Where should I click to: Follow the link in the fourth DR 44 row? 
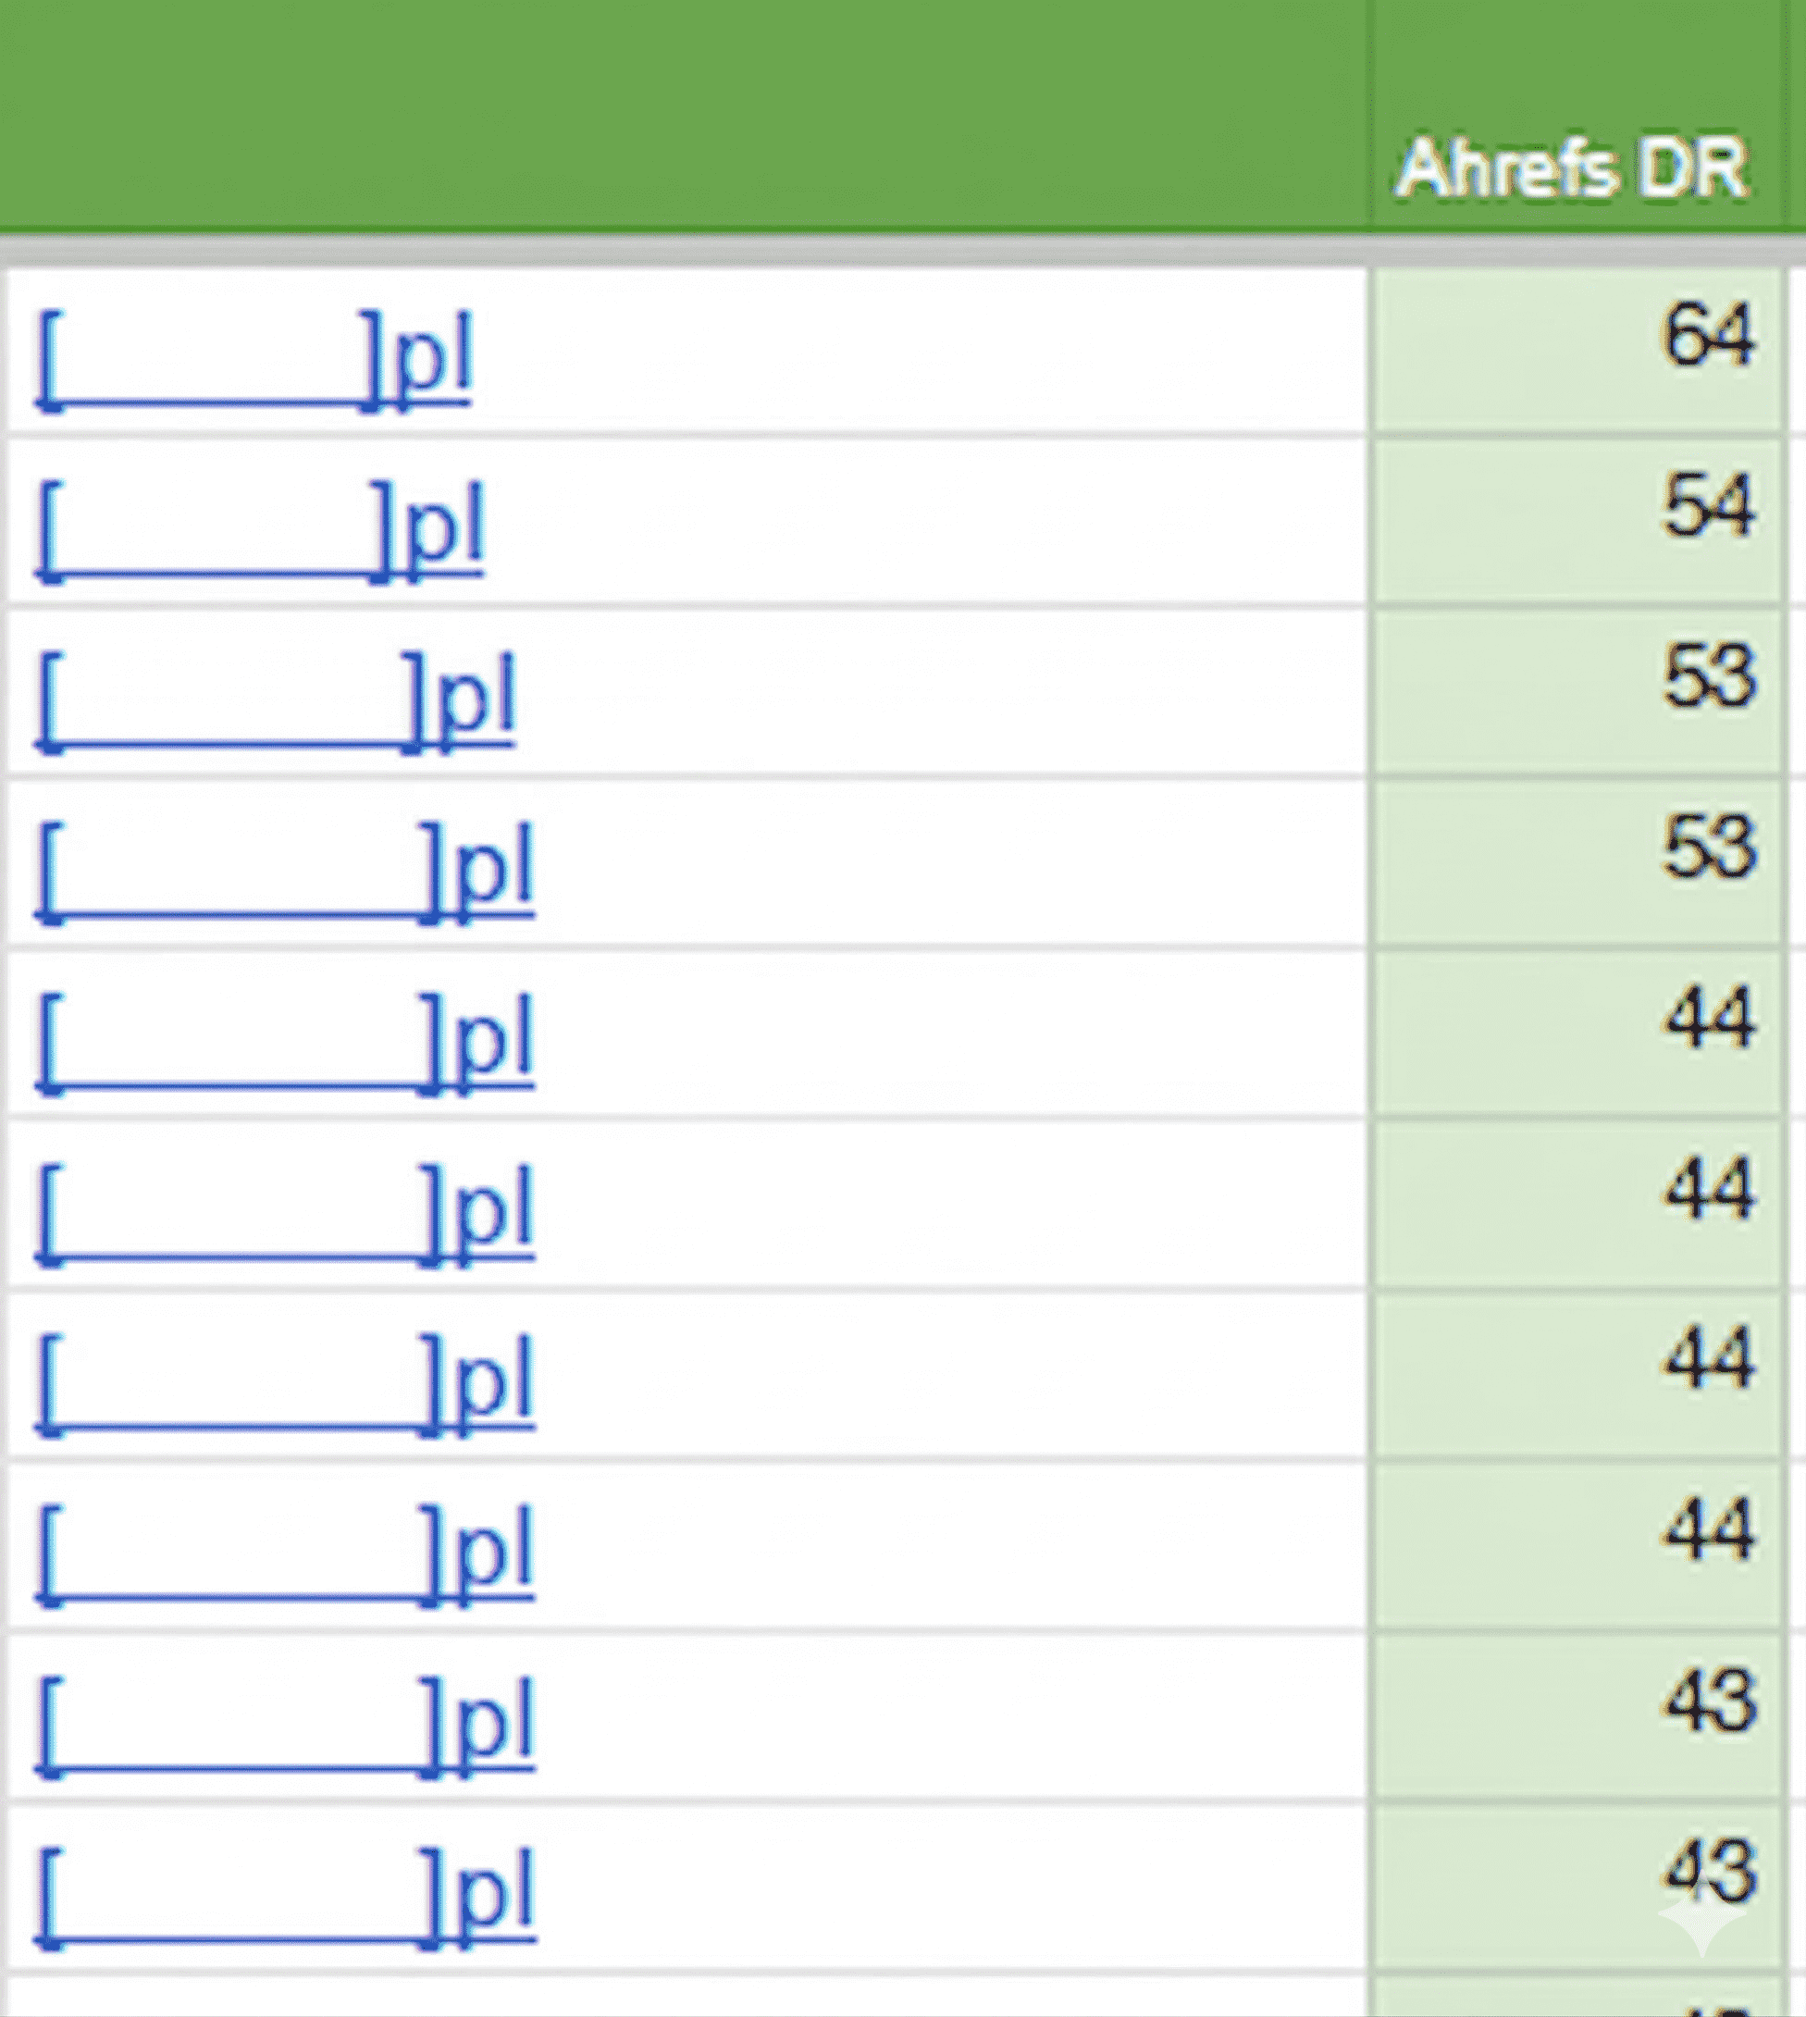285,1553
